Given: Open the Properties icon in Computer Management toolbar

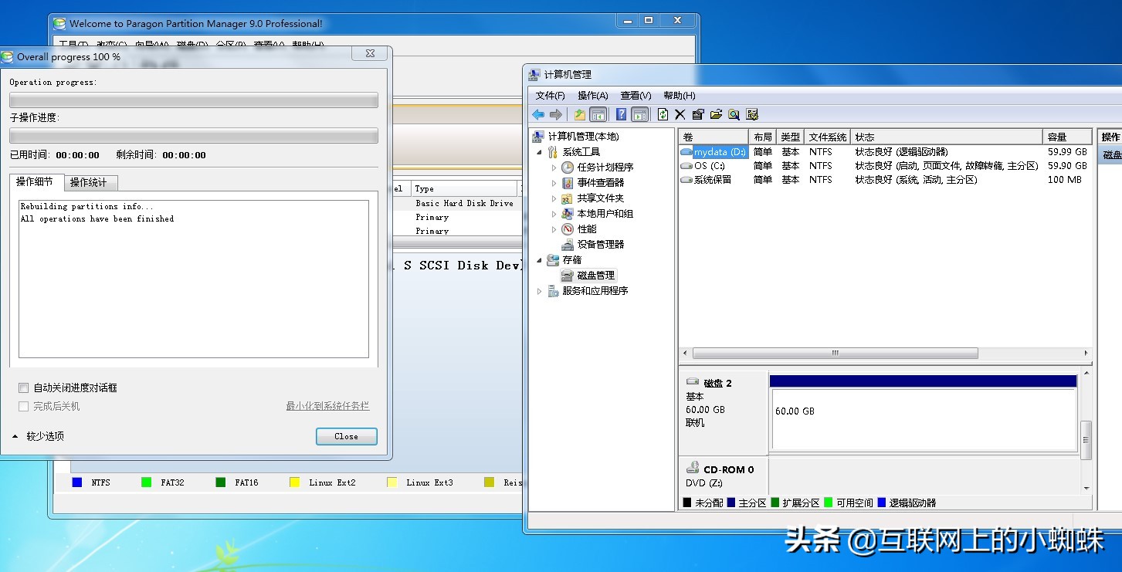Looking at the screenshot, I should 697,113.
